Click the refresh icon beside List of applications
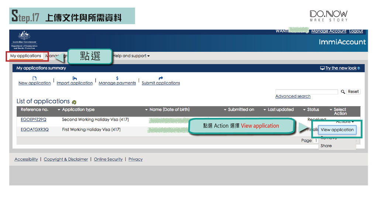 74,102
